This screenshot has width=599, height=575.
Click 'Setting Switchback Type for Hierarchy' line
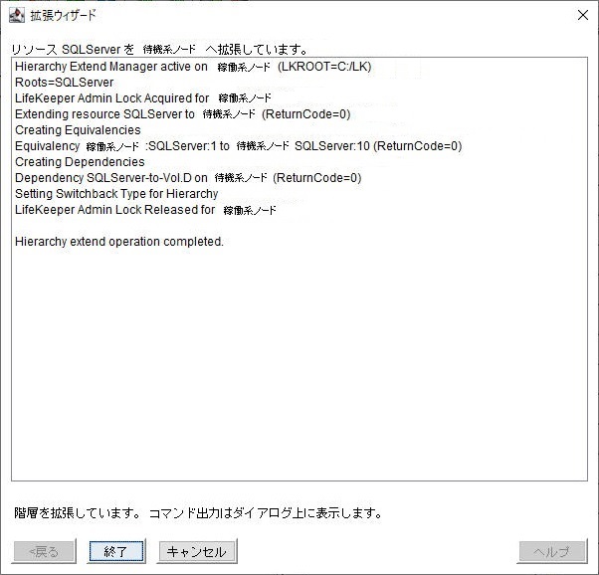coord(116,194)
